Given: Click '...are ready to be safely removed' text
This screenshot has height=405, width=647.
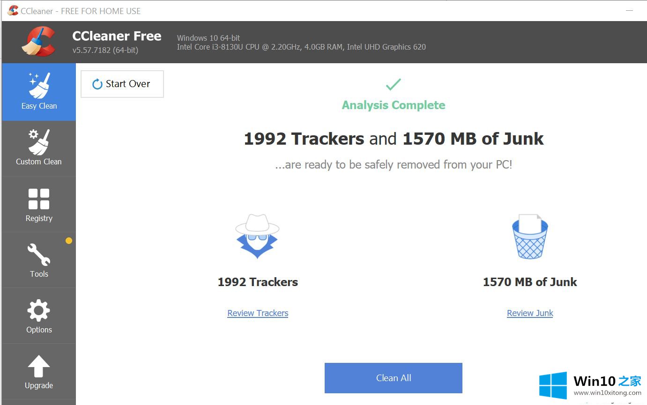Looking at the screenshot, I should [394, 165].
